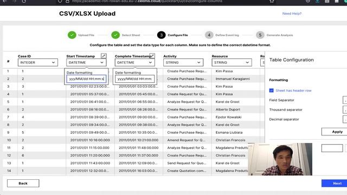The height and width of the screenshot is (195, 347).
Task: Click the Back button
Action: coord(23,183)
